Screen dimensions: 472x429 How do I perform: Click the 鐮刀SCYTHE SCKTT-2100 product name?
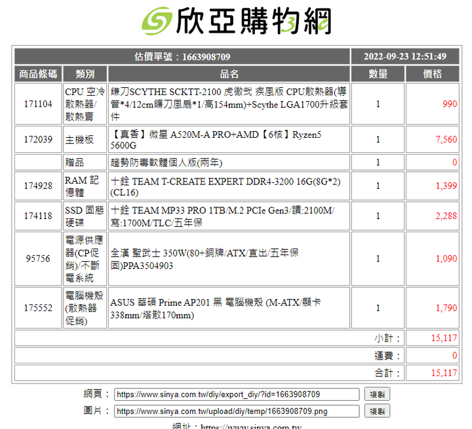click(x=229, y=104)
